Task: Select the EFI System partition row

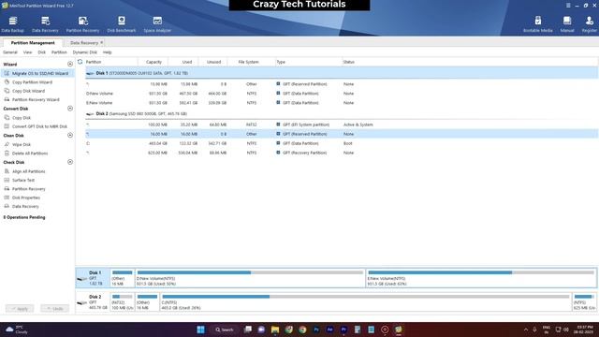Action: coord(341,125)
